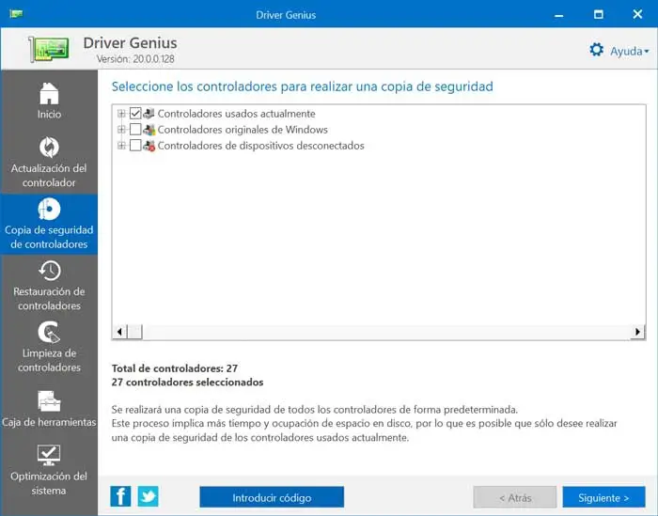
Task: Expand the Controladores usados actualmente node
Action: pyautogui.click(x=121, y=114)
